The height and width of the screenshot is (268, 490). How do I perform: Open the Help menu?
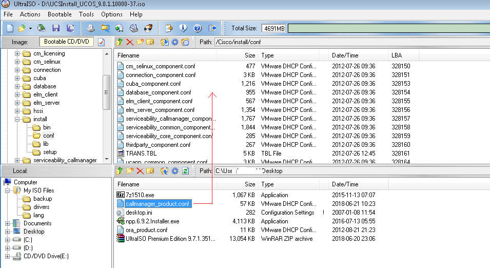pyautogui.click(x=136, y=14)
